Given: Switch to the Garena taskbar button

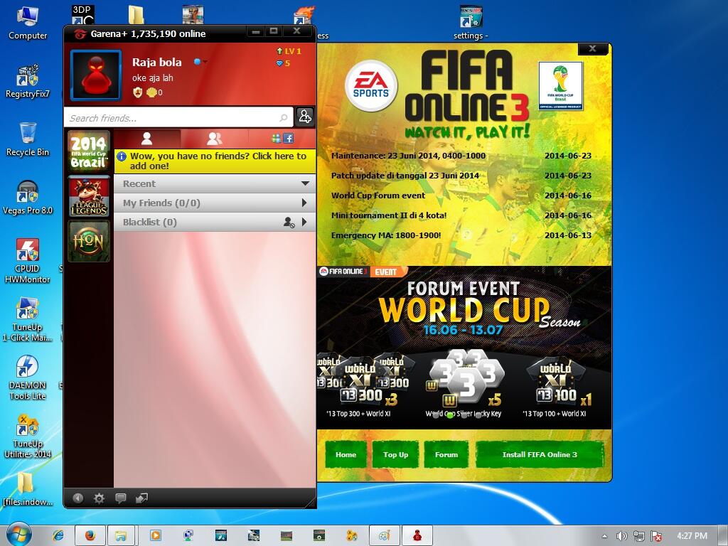Looking at the screenshot, I should [x=417, y=535].
